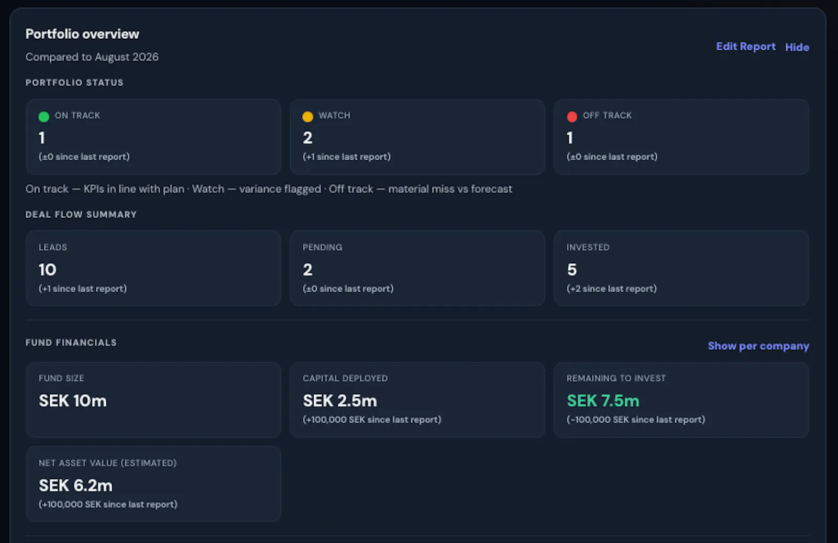Select the Capital Deployed SEK 2.5m value
This screenshot has width=838, height=543.
click(x=340, y=401)
